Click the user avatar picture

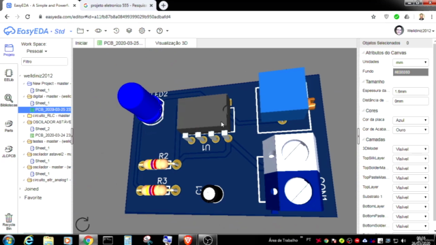coord(399,31)
